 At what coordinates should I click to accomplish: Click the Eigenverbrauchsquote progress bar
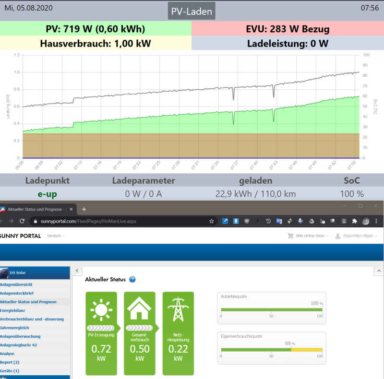pyautogui.click(x=271, y=350)
